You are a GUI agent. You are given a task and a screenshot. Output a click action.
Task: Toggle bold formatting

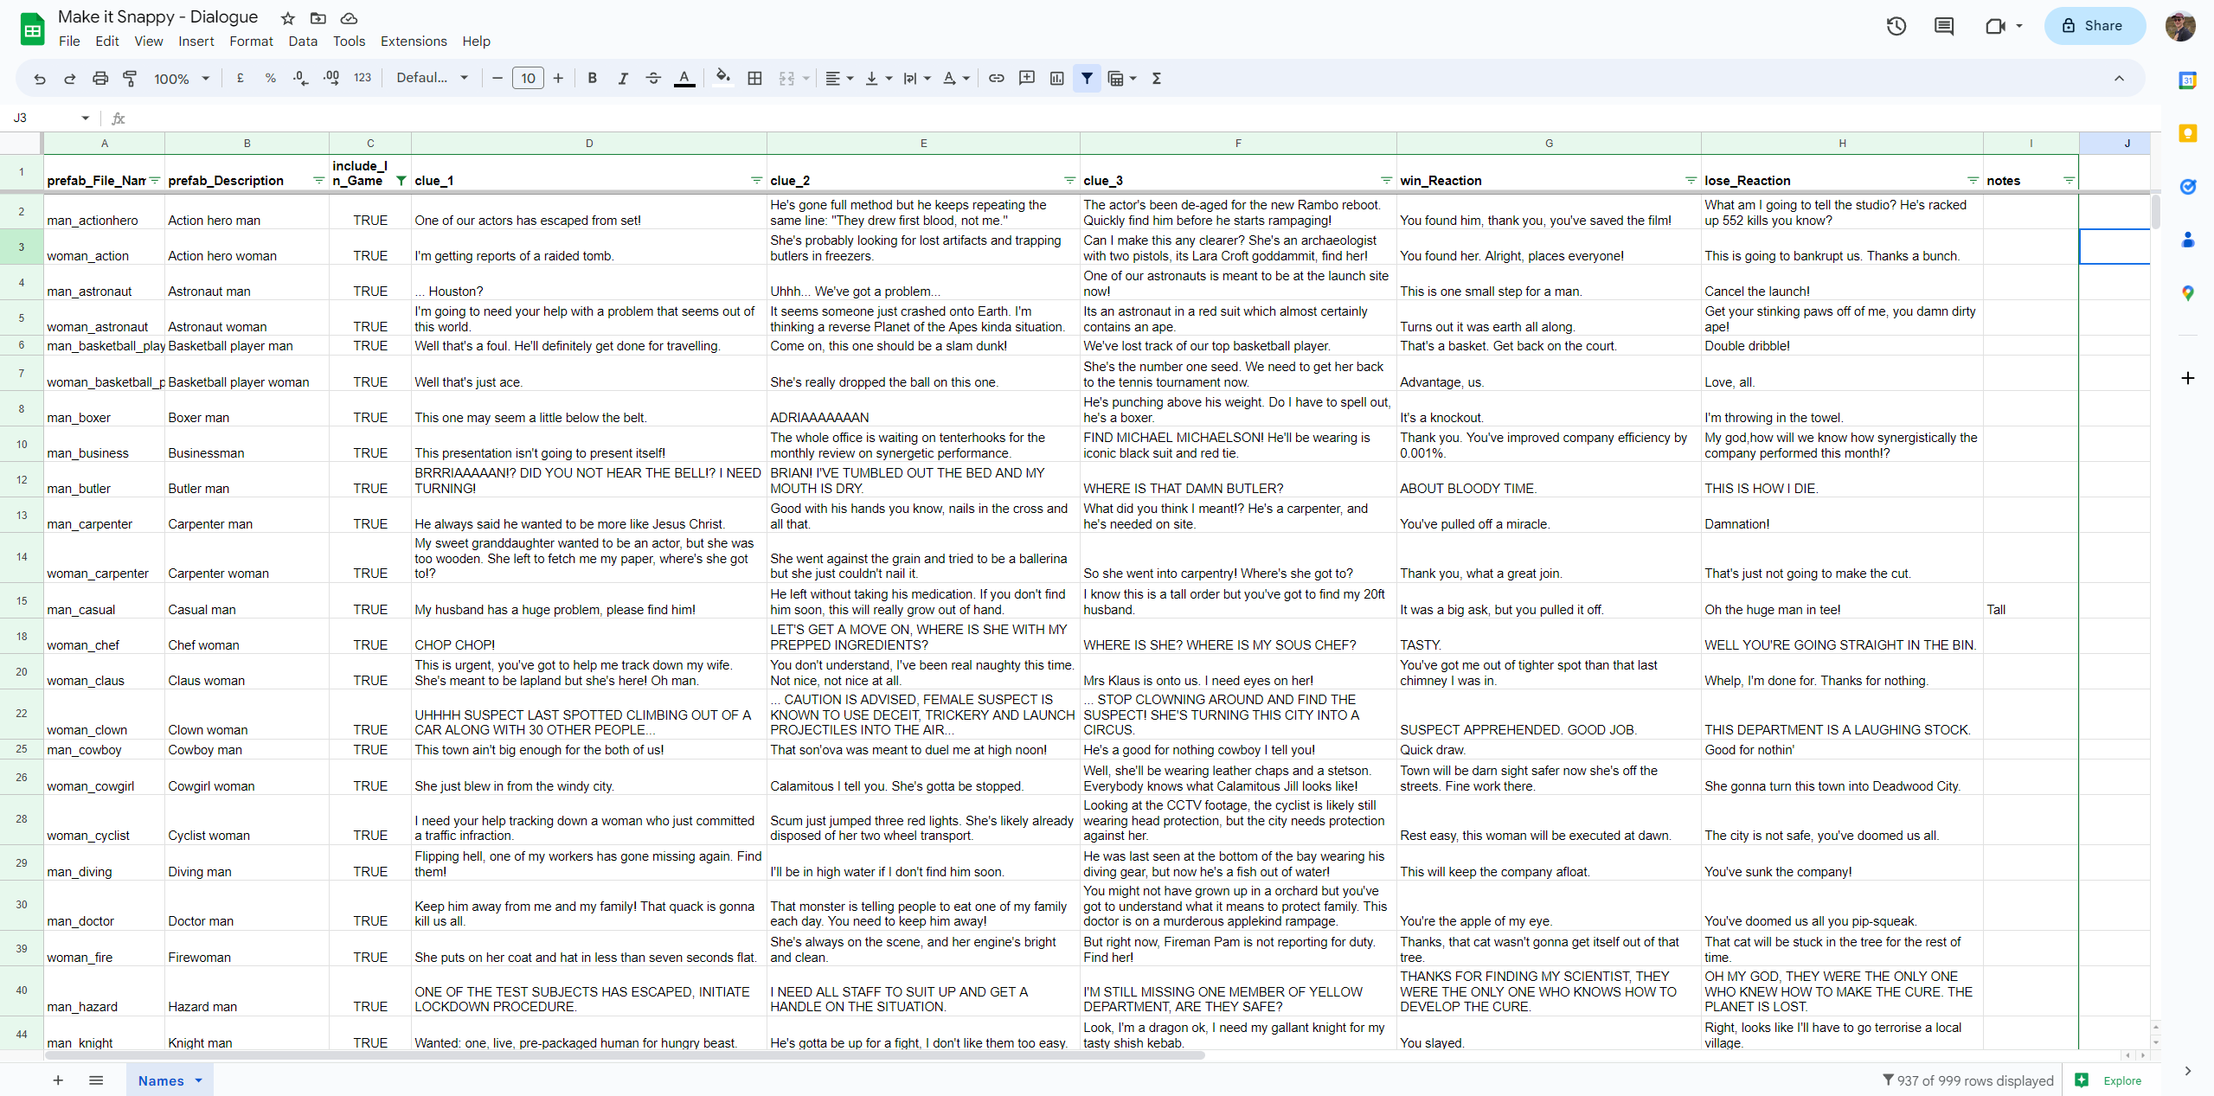[x=592, y=79]
